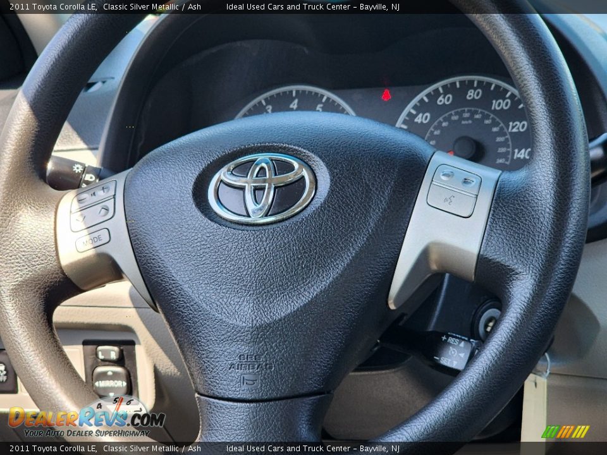Screen dimensions: 607x455
Task: Tap the volume minus steering wheel button
Action: [x=83, y=198]
